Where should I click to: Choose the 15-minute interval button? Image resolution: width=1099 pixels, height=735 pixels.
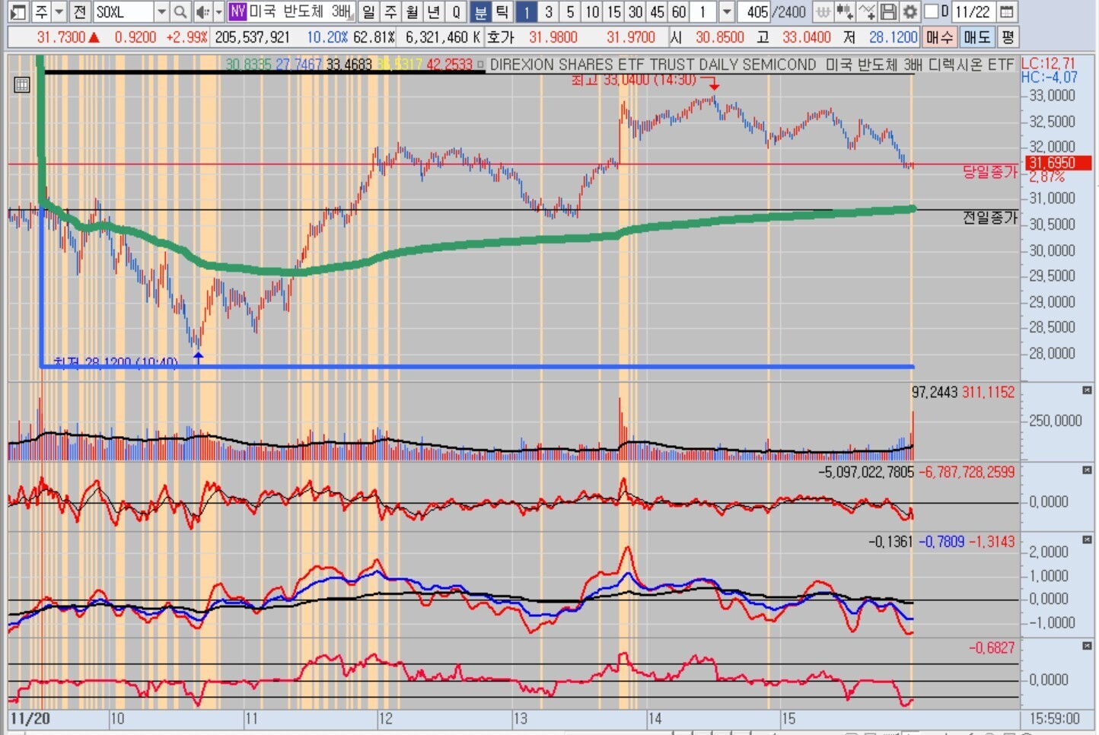coord(614,11)
